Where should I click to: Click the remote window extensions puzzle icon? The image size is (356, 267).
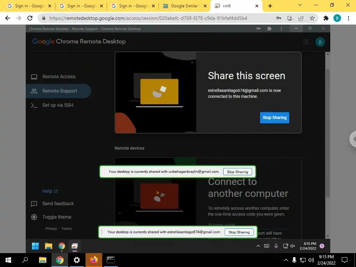coord(269,29)
